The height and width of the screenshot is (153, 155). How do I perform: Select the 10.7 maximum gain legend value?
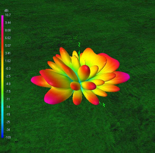click(8, 15)
